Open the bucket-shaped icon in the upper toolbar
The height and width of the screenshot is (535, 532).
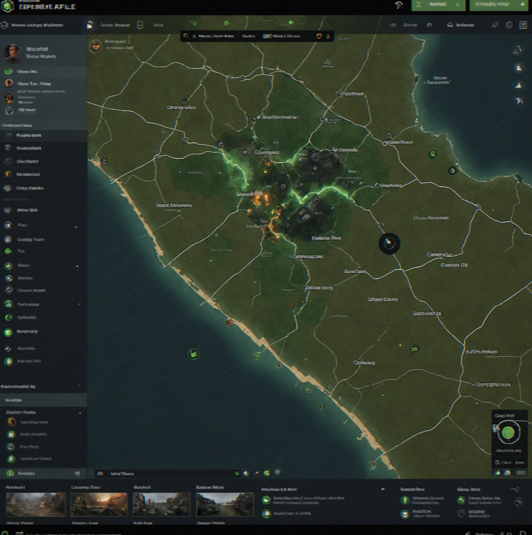[509, 25]
